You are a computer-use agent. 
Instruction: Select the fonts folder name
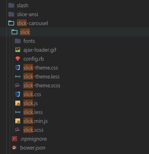pyautogui.click(x=29, y=41)
